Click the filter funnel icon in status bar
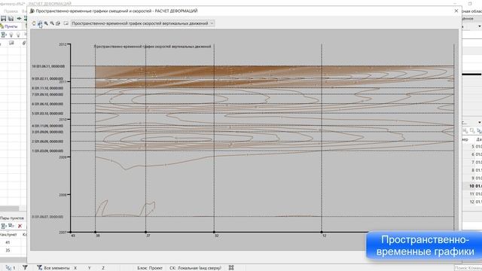The height and width of the screenshot is (271, 482). point(25,268)
